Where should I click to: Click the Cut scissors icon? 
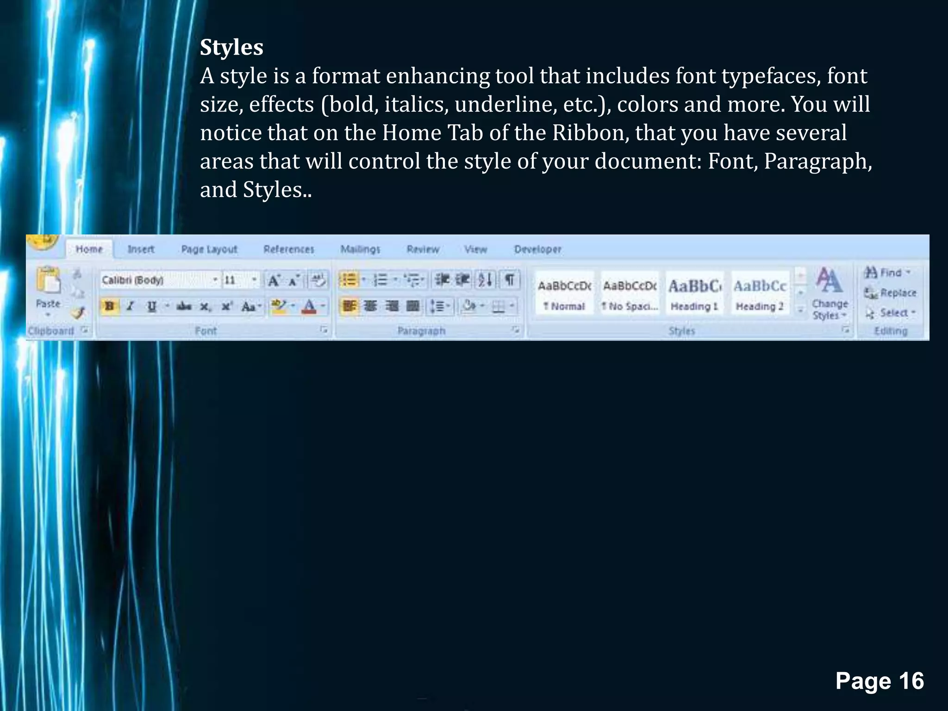pyautogui.click(x=78, y=274)
